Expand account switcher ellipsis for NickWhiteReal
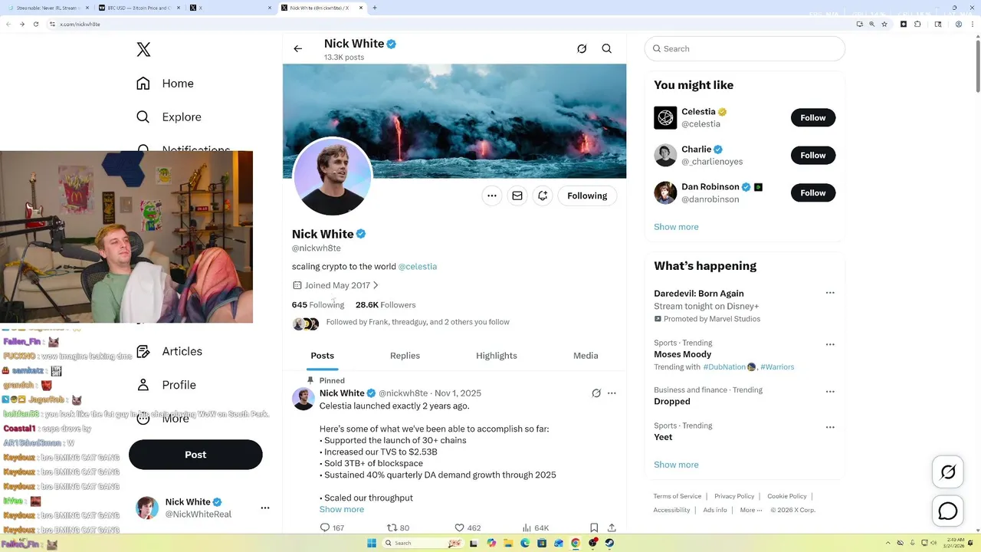981x552 pixels. pos(265,508)
